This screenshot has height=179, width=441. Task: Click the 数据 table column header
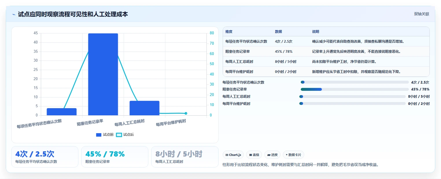(278, 32)
